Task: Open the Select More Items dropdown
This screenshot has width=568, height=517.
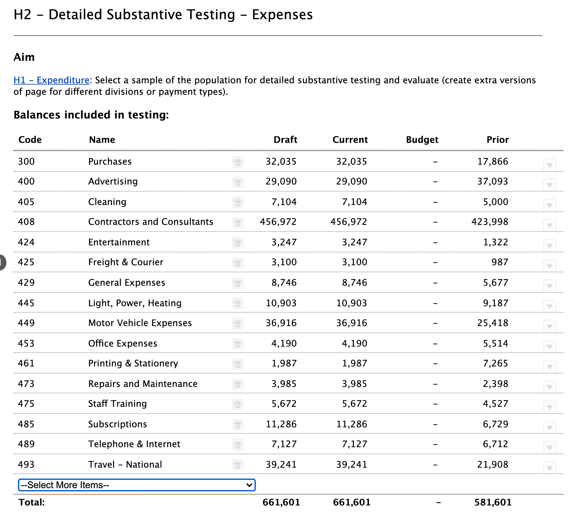Action: [x=137, y=485]
